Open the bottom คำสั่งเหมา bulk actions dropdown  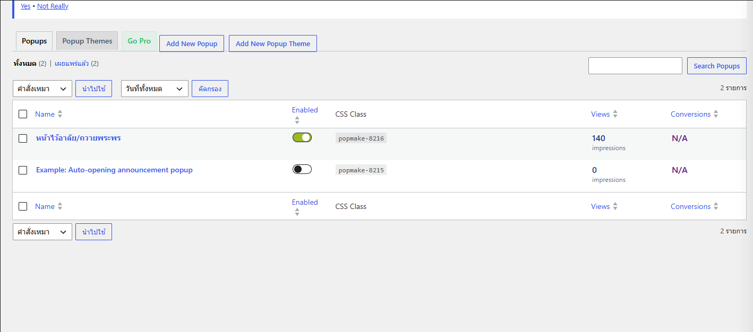[42, 232]
